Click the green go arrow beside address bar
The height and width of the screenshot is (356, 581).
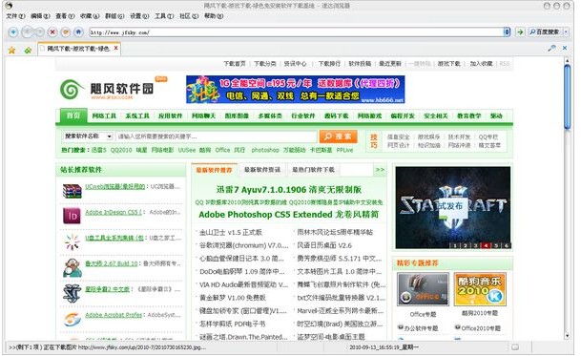[520, 32]
